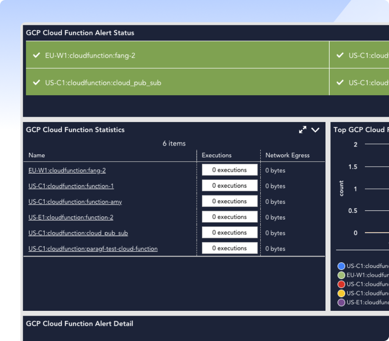Click the GCP Cloud Function Statistics title
389x341 pixels.
click(75, 130)
